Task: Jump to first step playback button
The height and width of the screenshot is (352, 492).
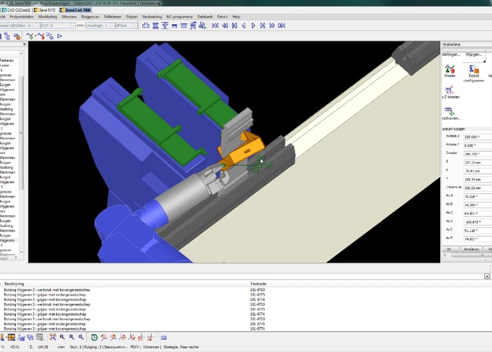Action: (x=215, y=26)
